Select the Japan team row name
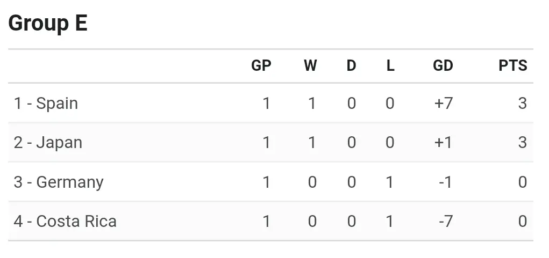This screenshot has width=549, height=258. click(x=48, y=143)
